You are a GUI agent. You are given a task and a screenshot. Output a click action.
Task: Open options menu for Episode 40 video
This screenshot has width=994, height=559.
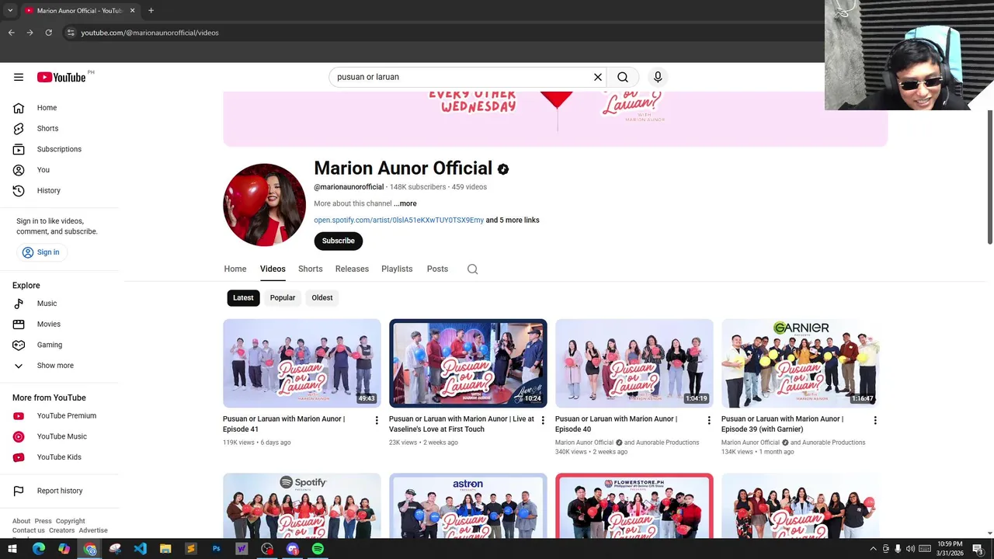tap(708, 420)
